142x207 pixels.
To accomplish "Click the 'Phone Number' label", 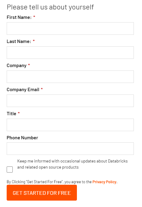I will (22, 138).
